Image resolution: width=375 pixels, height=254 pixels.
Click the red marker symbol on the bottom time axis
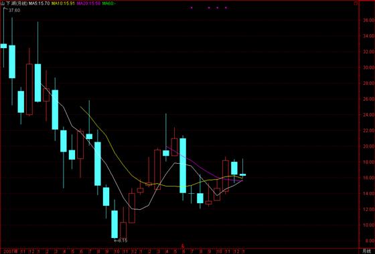point(183,246)
